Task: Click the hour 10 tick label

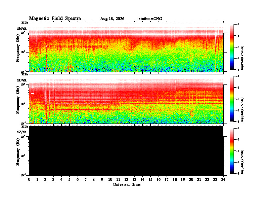Action: point(110,180)
